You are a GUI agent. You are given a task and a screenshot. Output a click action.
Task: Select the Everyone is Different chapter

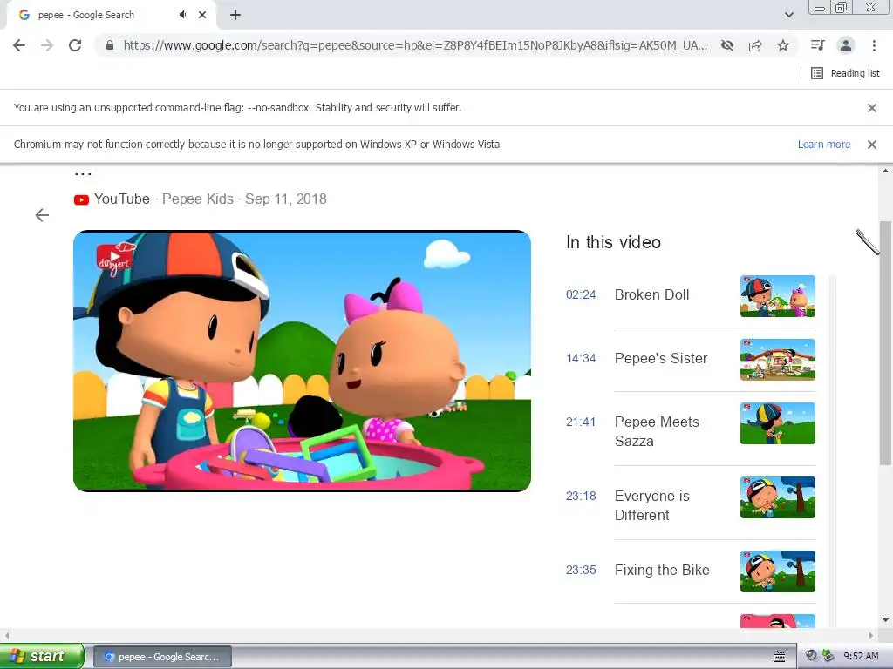pos(652,505)
